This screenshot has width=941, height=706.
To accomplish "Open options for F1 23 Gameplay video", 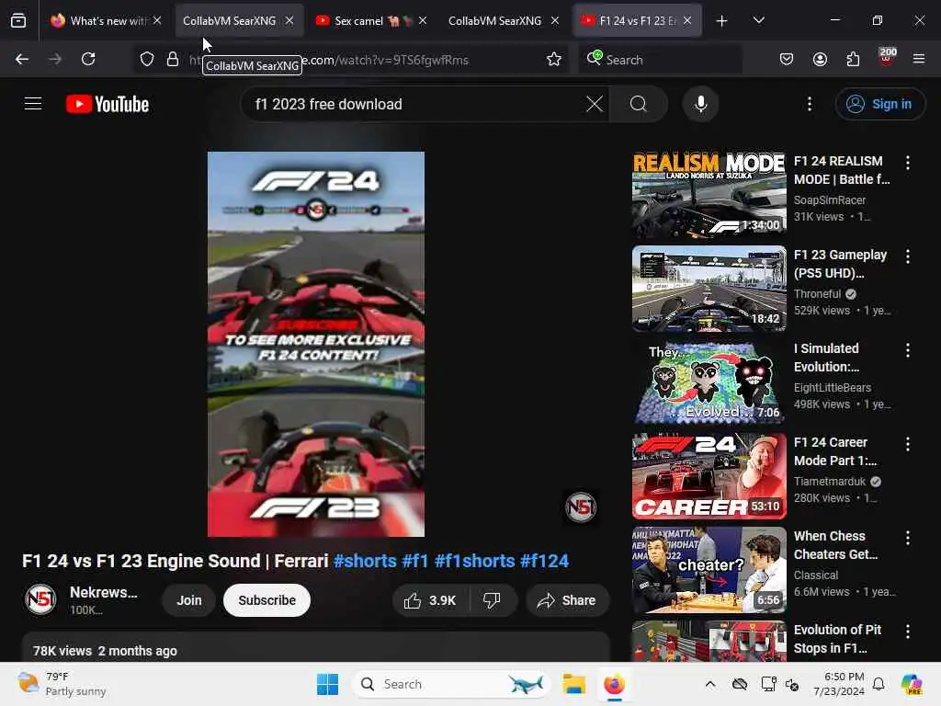I will pyautogui.click(x=907, y=256).
